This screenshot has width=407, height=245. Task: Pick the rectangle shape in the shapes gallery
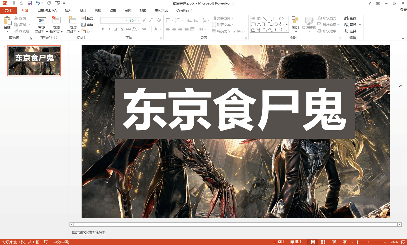276,19
